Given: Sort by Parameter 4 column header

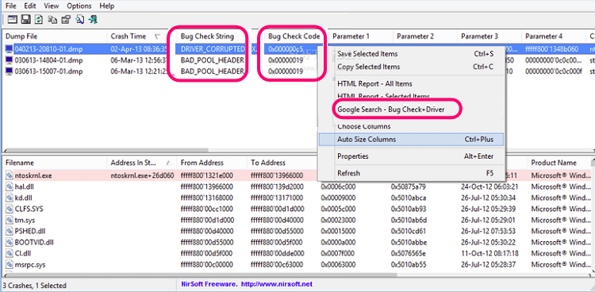Looking at the screenshot, I should (554, 36).
